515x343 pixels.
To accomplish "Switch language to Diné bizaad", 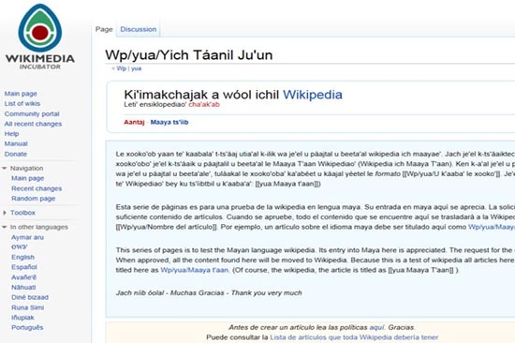I will point(30,297).
